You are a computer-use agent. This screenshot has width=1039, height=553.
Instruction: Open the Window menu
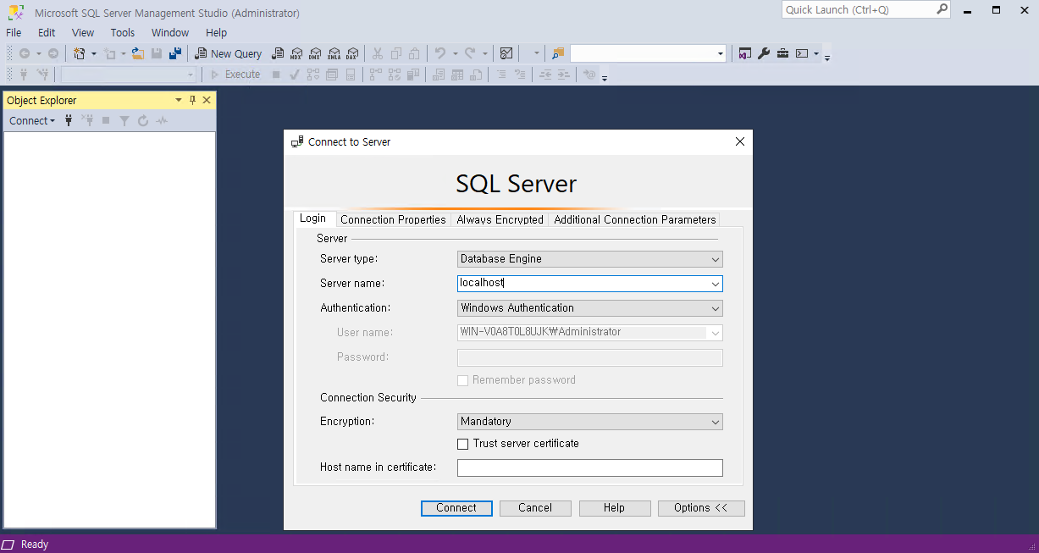170,32
